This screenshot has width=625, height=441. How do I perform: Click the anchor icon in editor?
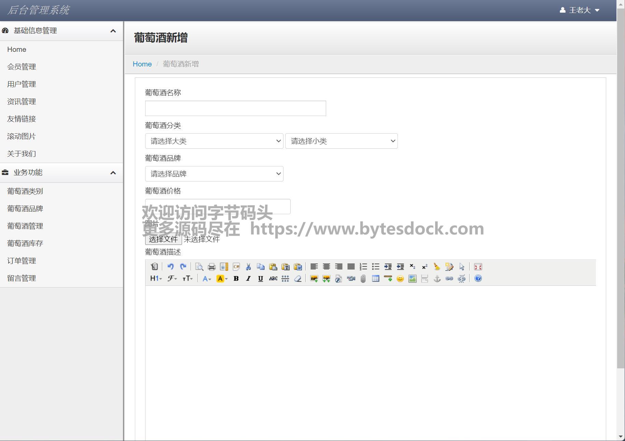pos(437,279)
